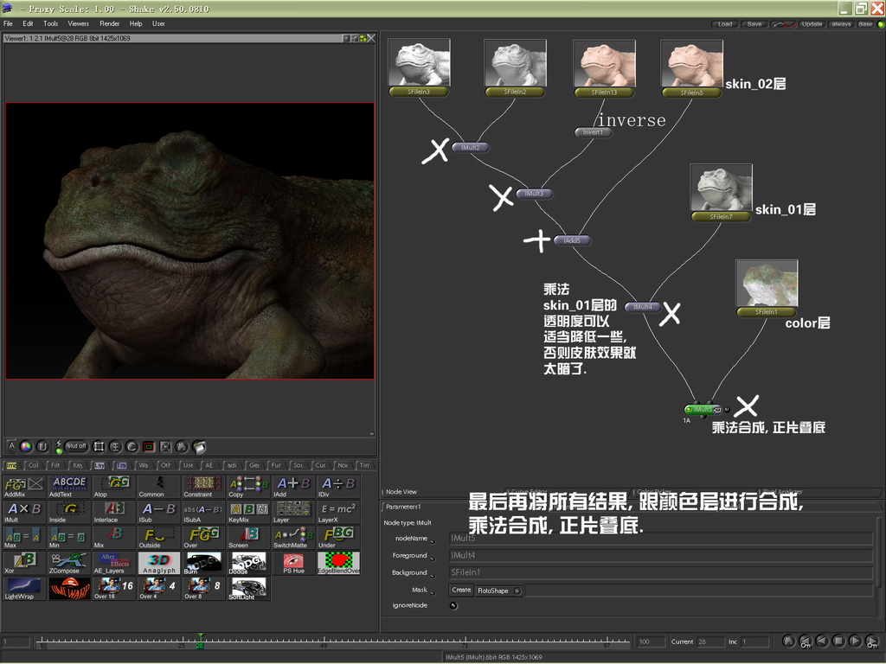Image resolution: width=886 pixels, height=664 pixels.
Task: Create an ISubA node
Action: click(x=203, y=512)
